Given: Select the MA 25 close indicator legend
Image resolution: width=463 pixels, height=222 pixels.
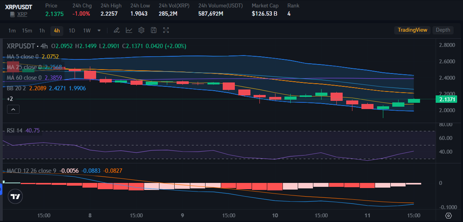Looking at the screenshot, I should [34, 67].
